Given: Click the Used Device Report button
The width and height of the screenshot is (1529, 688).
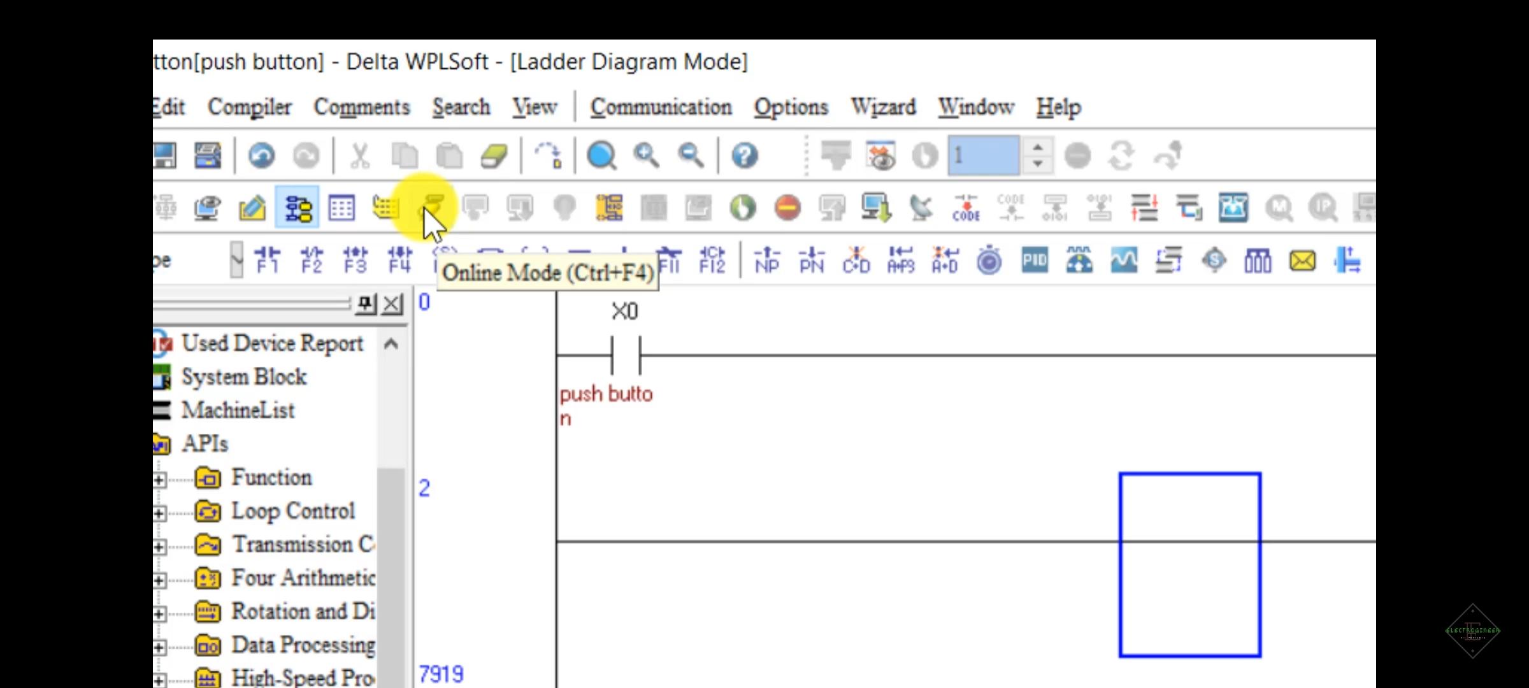Looking at the screenshot, I should tap(272, 344).
